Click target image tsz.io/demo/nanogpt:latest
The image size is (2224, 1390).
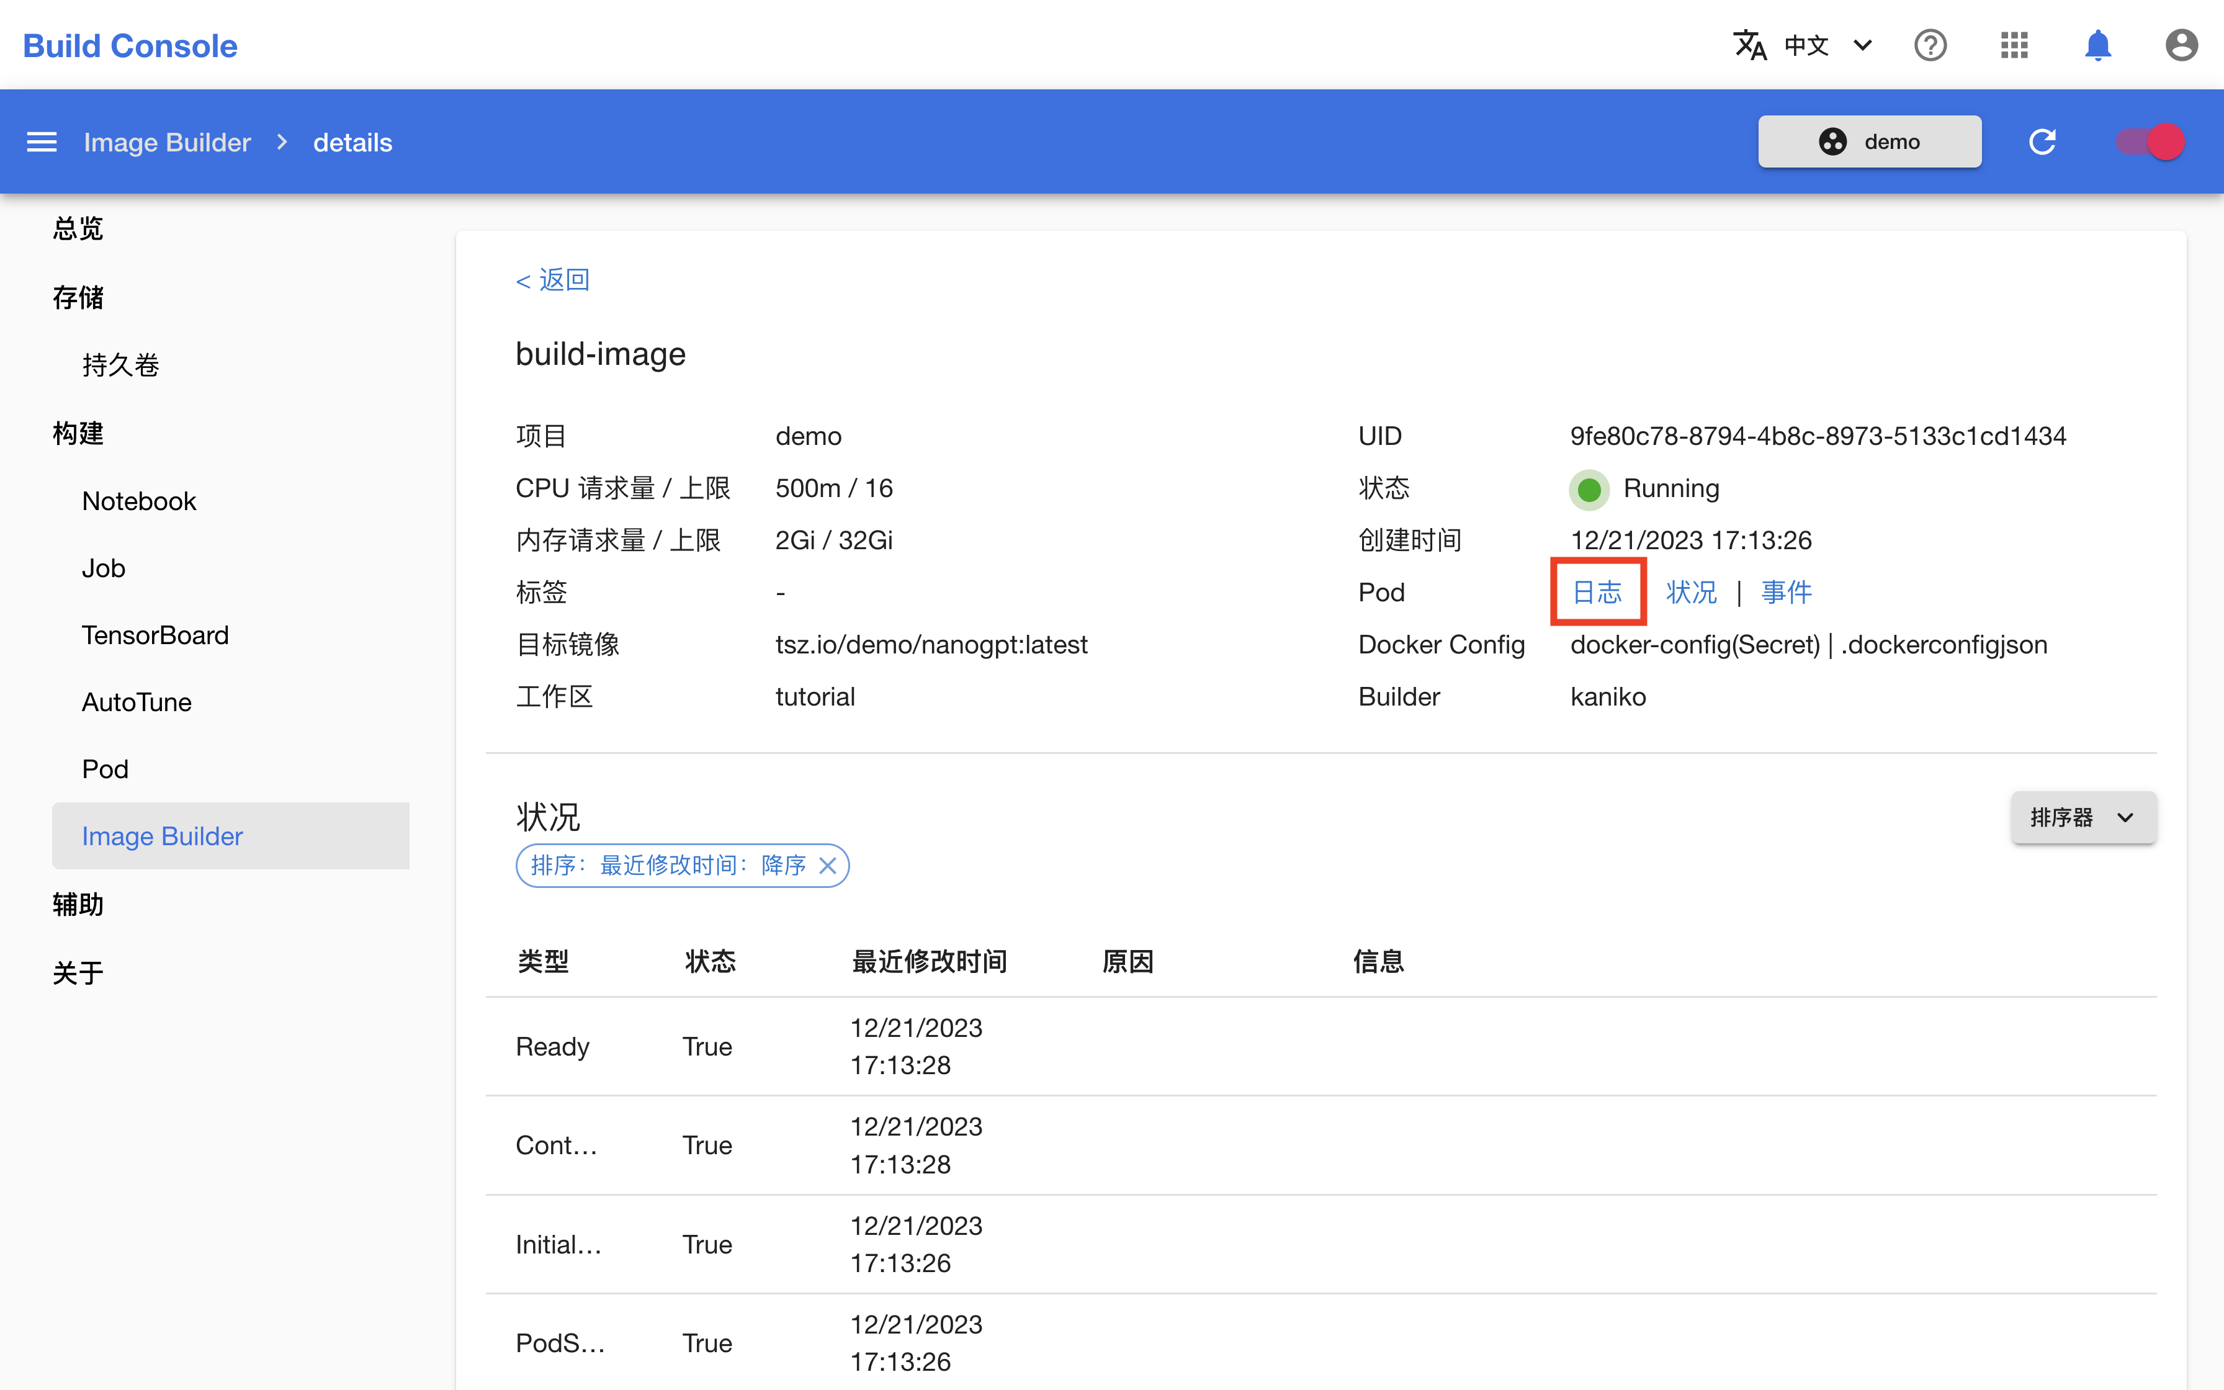pos(931,645)
